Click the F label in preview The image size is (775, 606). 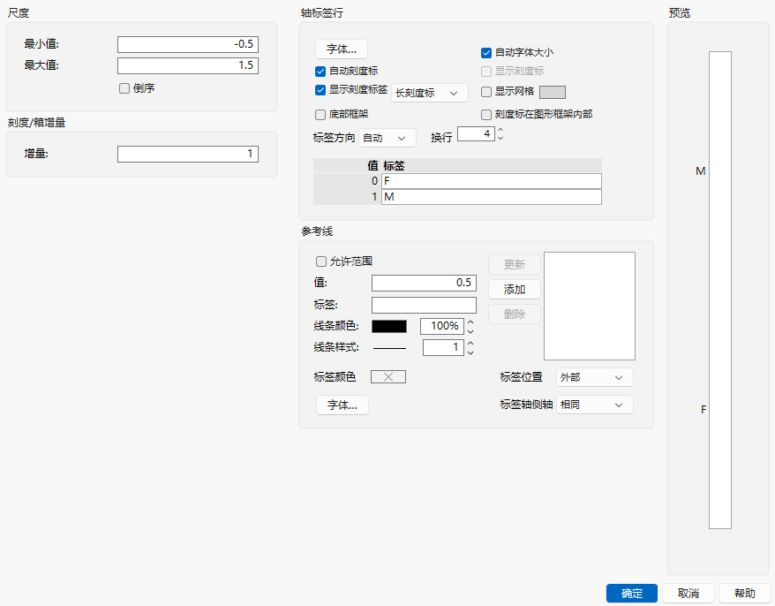704,410
